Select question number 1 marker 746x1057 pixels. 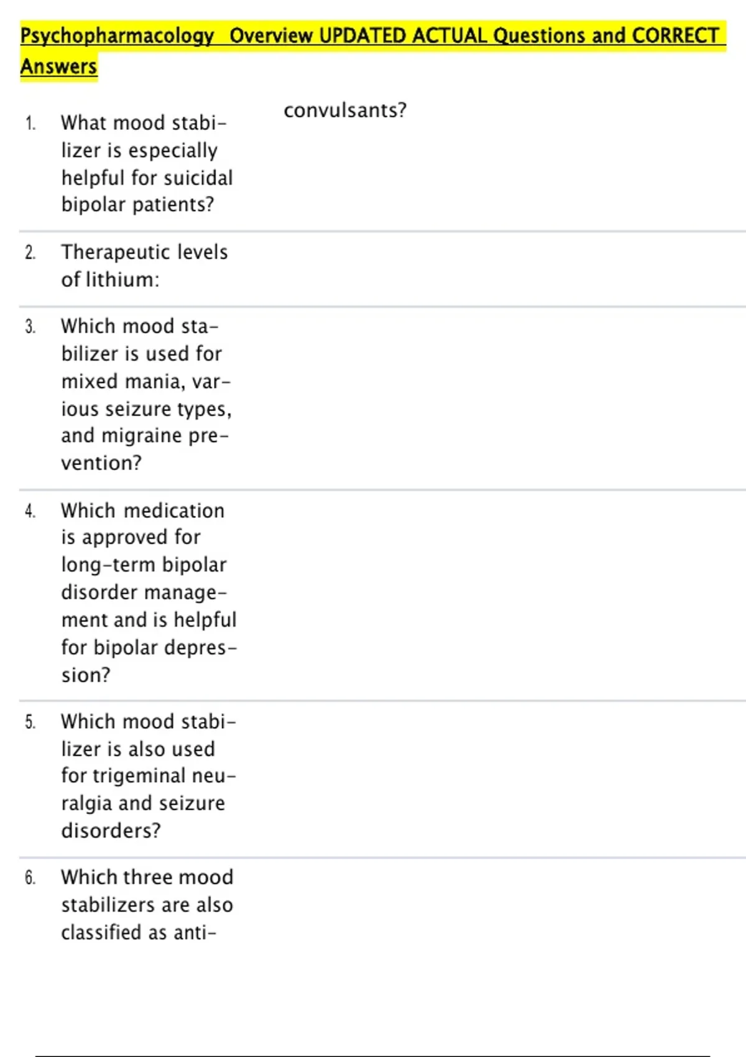tap(30, 123)
